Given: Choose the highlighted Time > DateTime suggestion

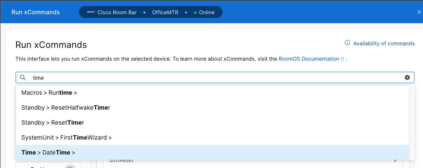Looking at the screenshot, I should coord(48,152).
